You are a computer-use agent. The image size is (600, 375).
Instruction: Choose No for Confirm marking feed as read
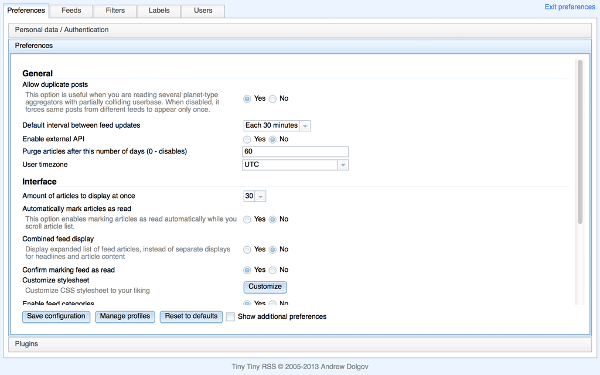pos(273,270)
